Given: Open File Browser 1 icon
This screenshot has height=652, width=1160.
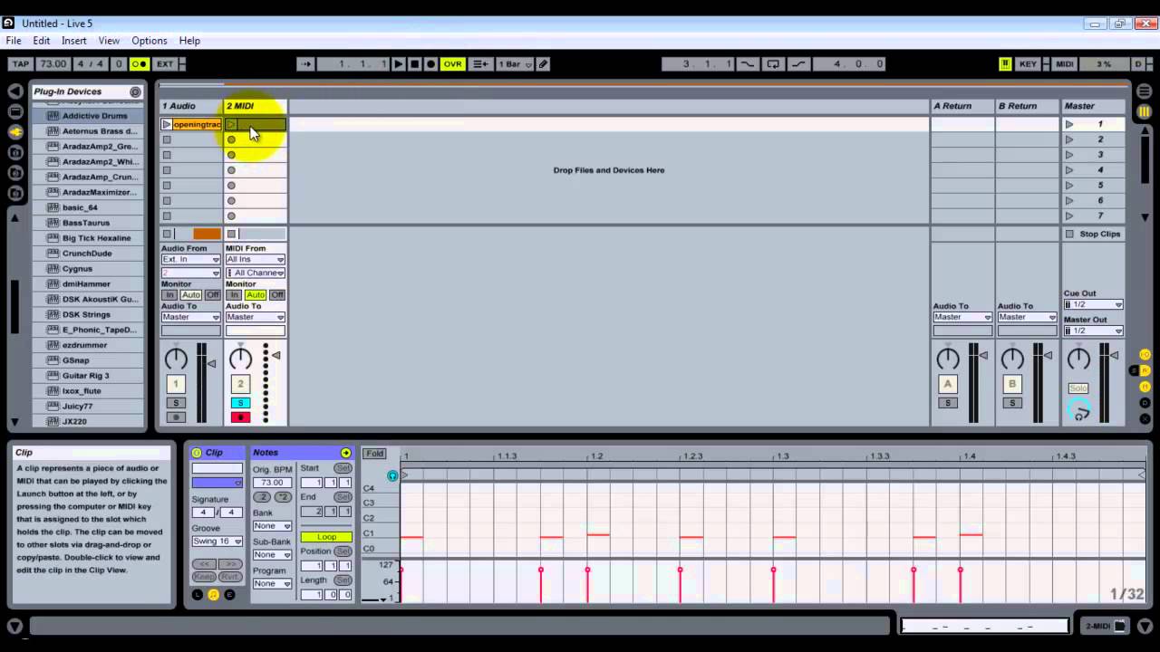Looking at the screenshot, I should (15, 152).
